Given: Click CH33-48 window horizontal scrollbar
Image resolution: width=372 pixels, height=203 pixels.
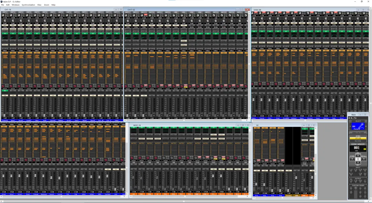Looking at the screenshot, I should (x=299, y=121).
